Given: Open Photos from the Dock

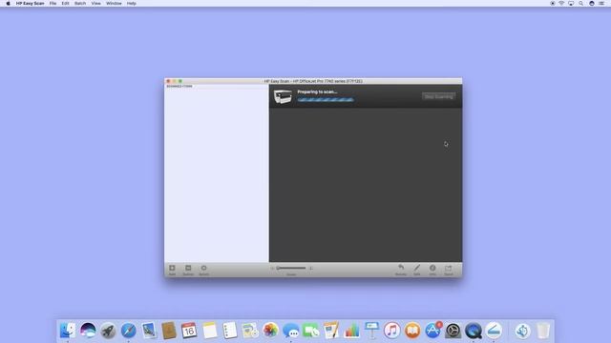Looking at the screenshot, I should [x=270, y=331].
